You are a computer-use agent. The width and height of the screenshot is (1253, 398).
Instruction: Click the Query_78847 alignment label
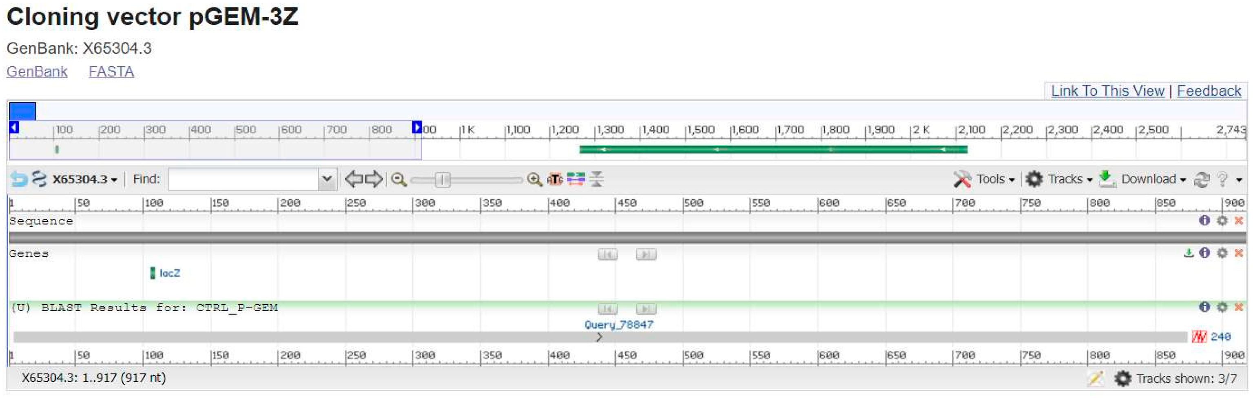click(619, 325)
